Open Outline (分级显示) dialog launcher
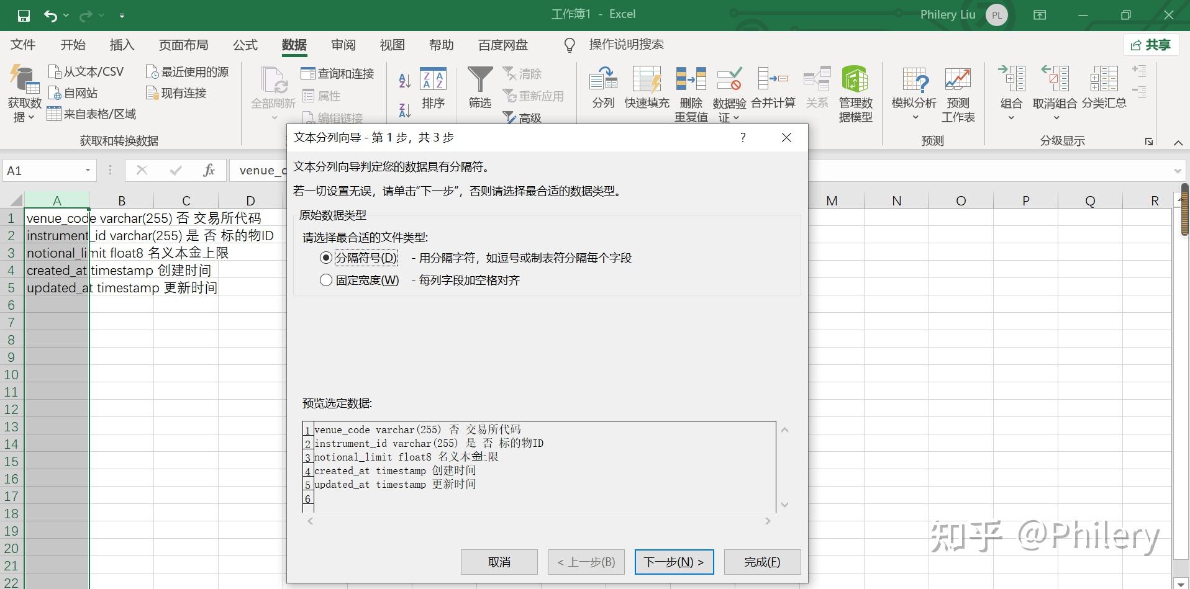1190x589 pixels. tap(1149, 142)
